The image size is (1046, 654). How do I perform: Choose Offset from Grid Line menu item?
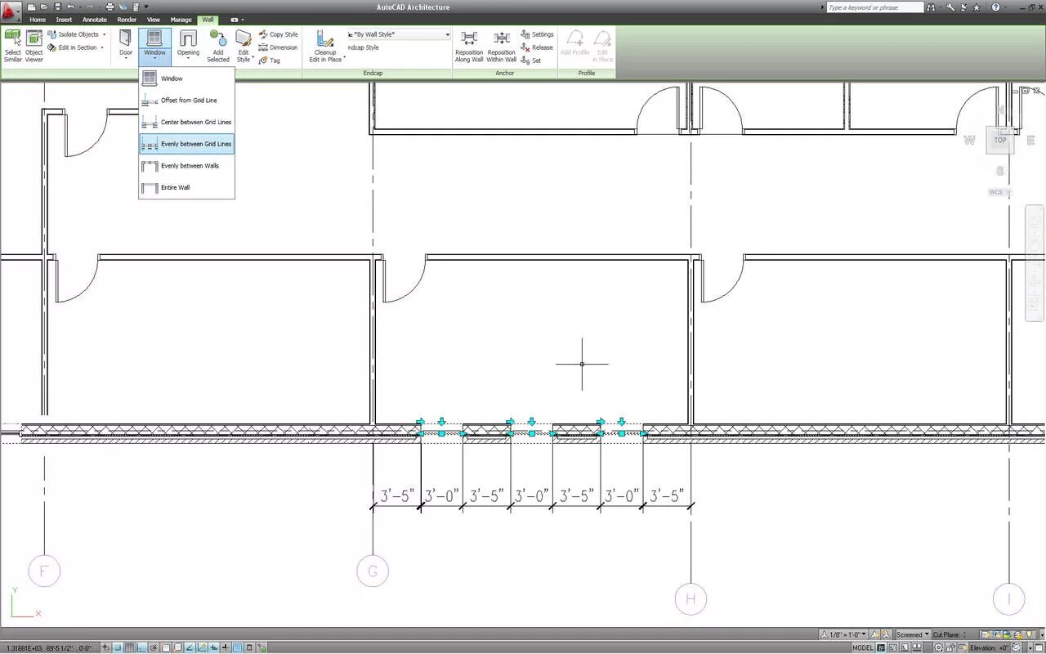[x=187, y=101]
